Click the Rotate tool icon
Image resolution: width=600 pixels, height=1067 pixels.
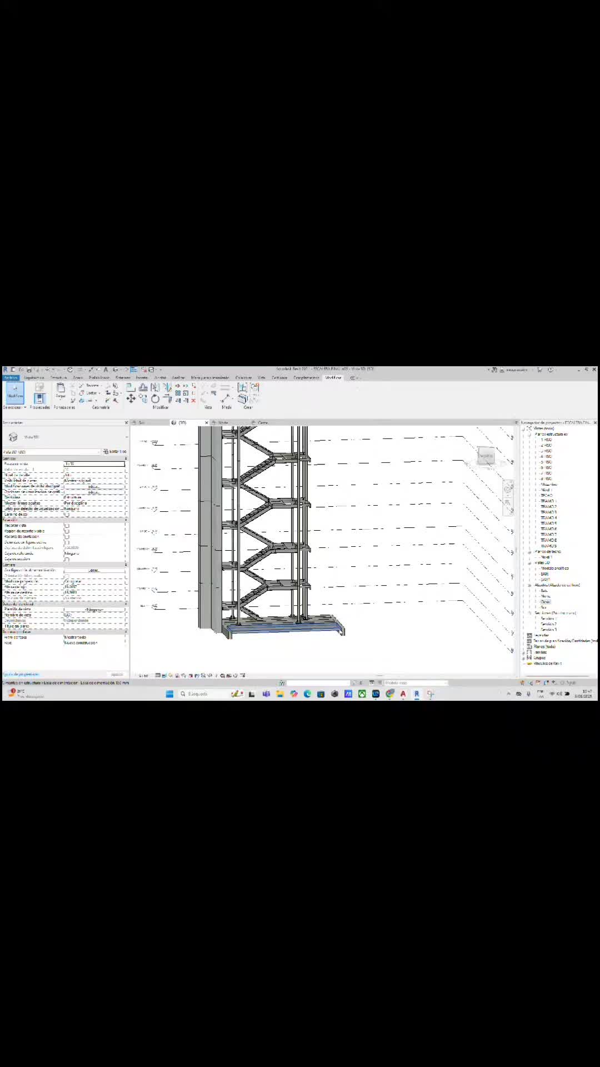point(155,398)
